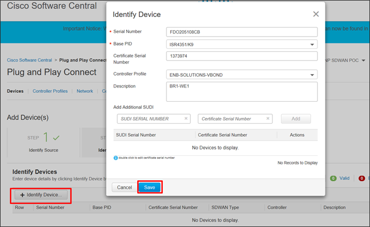Screen dimensions: 370x227
Task: Click the Add button for additional SUDI
Action: [x=296, y=119]
